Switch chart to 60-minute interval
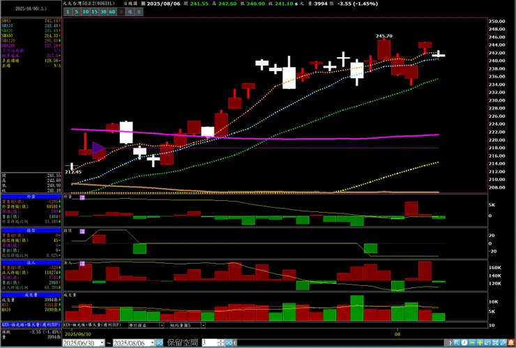The width and height of the screenshot is (516, 348). (x=112, y=12)
